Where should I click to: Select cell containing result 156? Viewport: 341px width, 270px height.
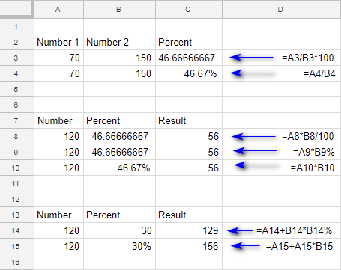189,246
